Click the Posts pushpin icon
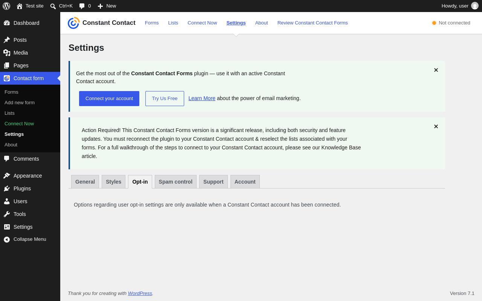Viewport: 482px width, 301px height. [7, 40]
